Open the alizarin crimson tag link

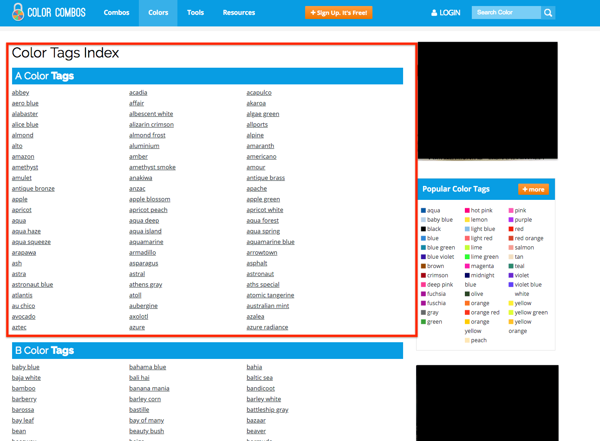coord(151,125)
